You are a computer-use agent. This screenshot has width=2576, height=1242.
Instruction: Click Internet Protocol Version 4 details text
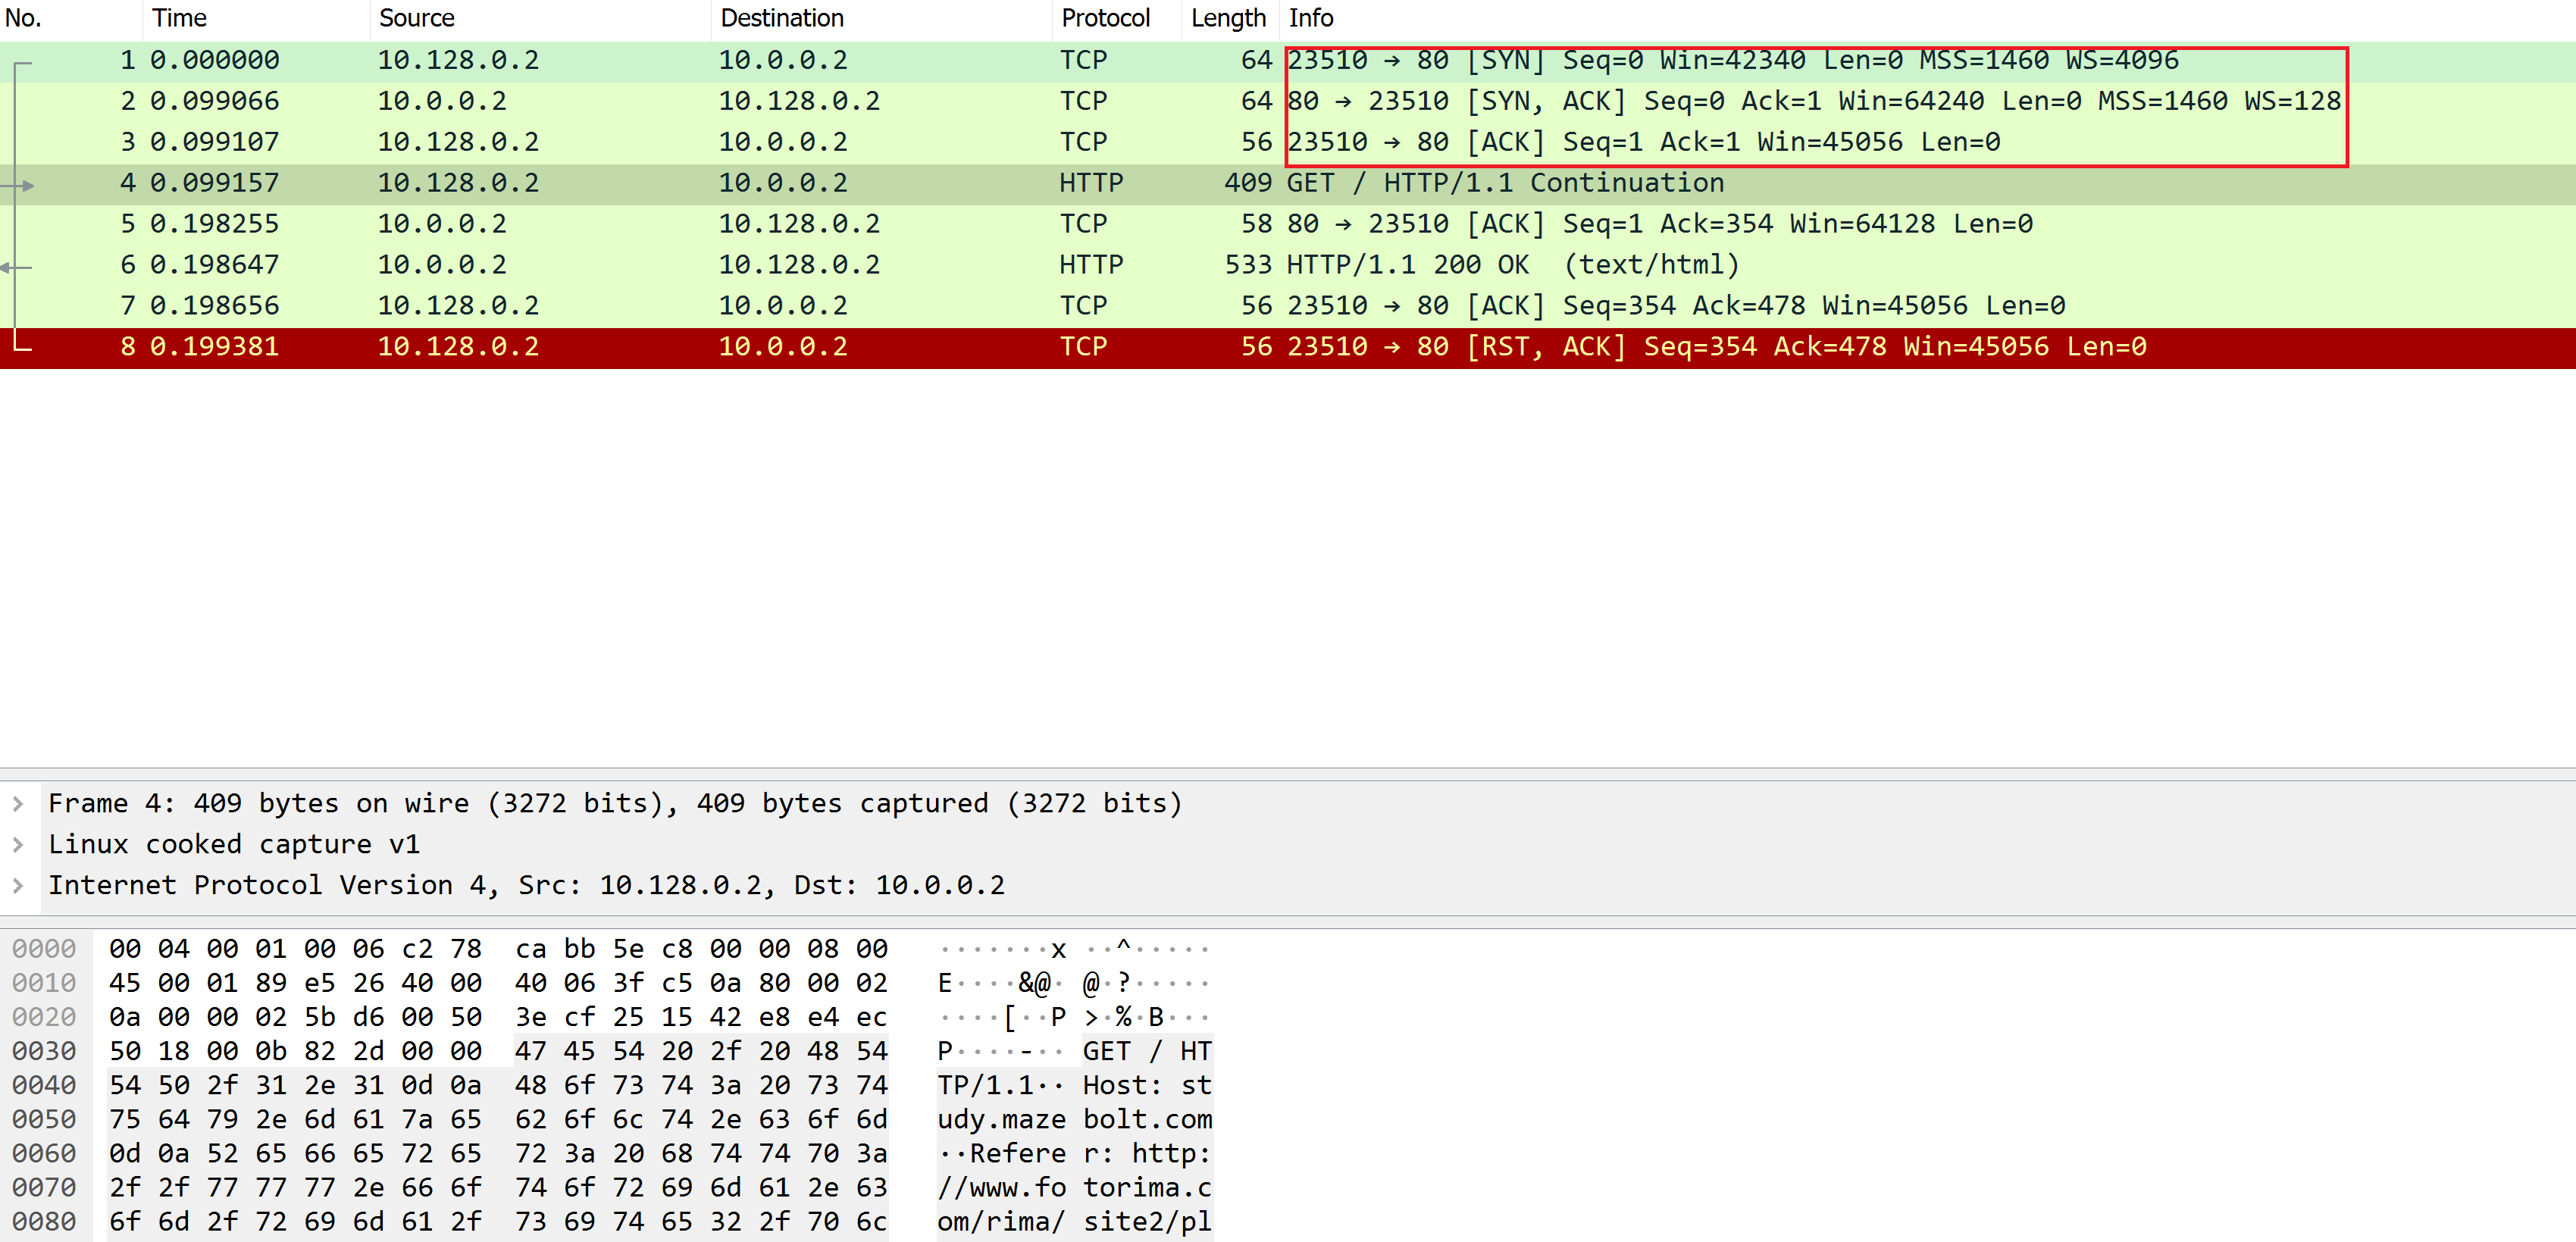tap(526, 885)
